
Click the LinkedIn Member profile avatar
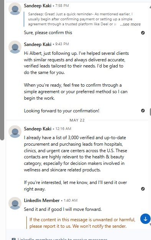(x=15, y=204)
